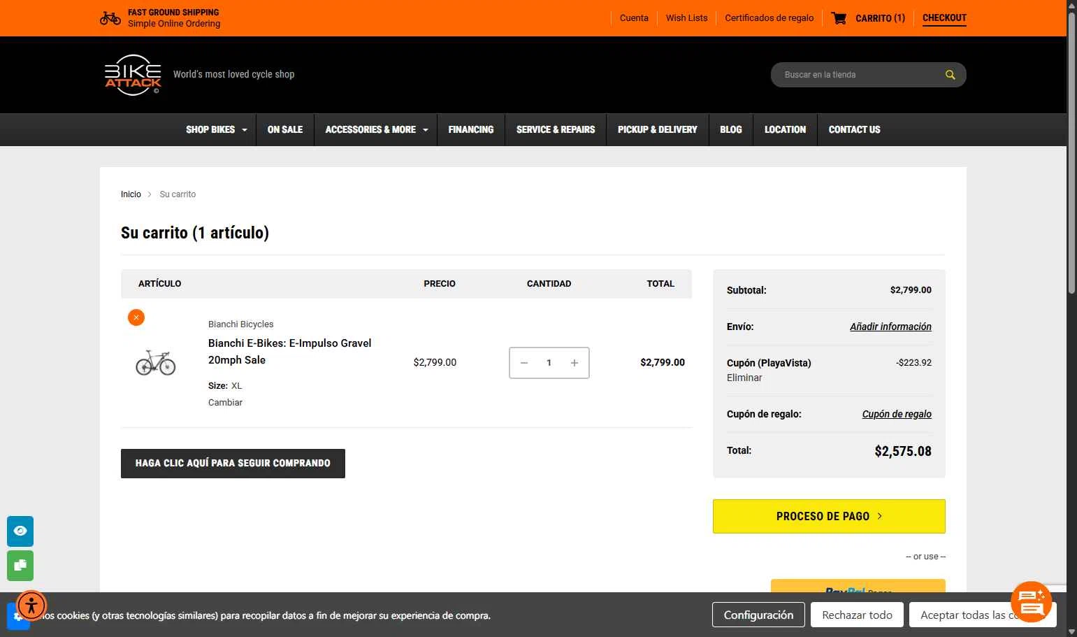Image resolution: width=1077 pixels, height=637 pixels.
Task: Click the Inicio breadcrumb
Action: (x=131, y=194)
